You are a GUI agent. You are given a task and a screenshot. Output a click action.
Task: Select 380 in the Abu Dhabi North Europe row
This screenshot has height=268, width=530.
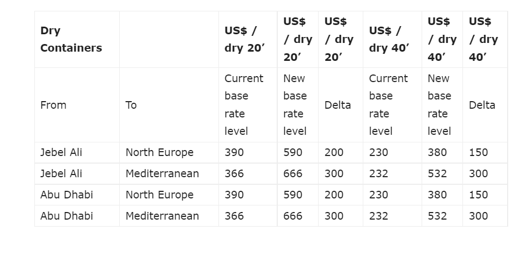[437, 195]
